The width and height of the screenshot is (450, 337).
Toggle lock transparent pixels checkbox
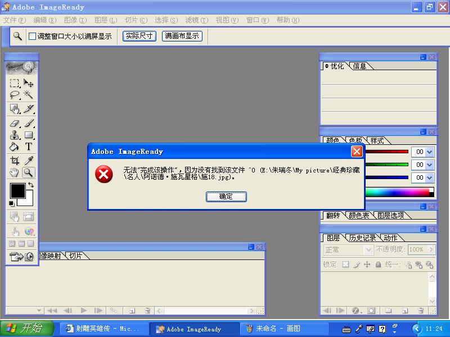[x=346, y=265]
